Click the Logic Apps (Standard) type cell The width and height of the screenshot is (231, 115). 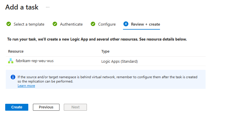click(119, 61)
